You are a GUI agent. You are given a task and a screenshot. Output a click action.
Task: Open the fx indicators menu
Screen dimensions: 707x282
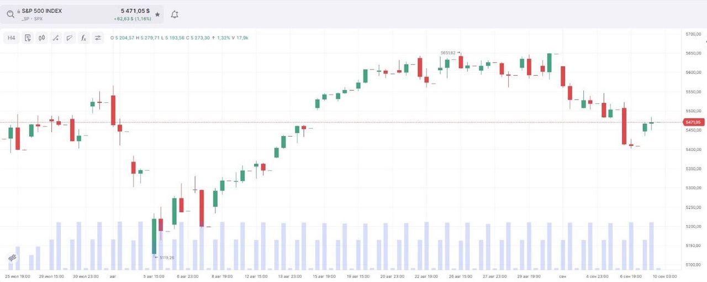coord(83,38)
